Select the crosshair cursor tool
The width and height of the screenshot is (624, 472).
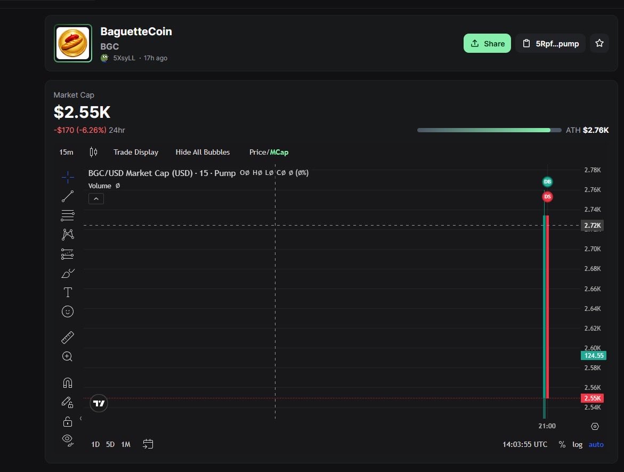click(x=68, y=177)
